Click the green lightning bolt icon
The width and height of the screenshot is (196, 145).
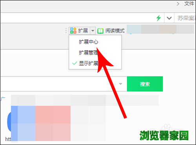(x=158, y=18)
